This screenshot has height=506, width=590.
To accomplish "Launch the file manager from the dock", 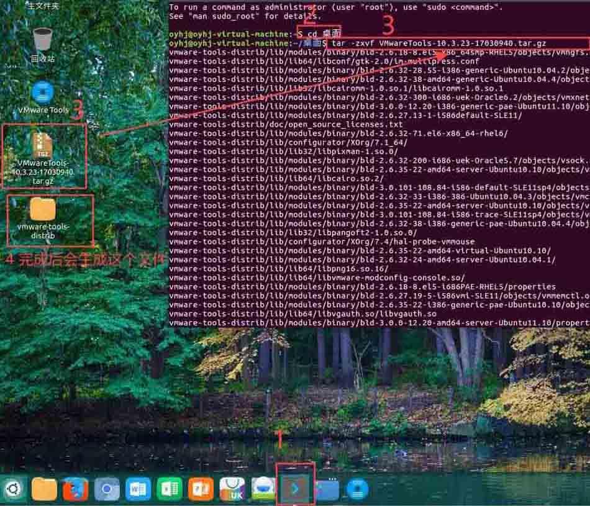I will click(x=44, y=489).
